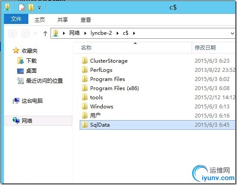This screenshot has width=237, height=185.
Task: Click the 下载 folder icon
Action: point(20,61)
